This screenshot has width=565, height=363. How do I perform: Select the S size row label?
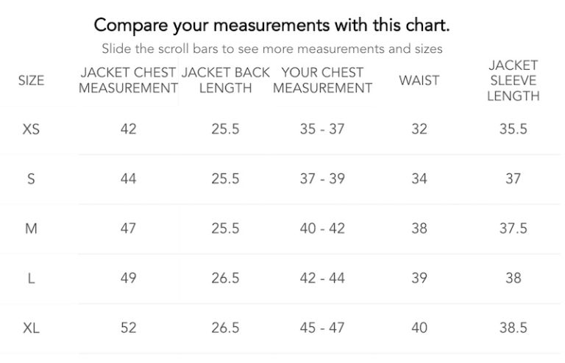[x=31, y=179]
